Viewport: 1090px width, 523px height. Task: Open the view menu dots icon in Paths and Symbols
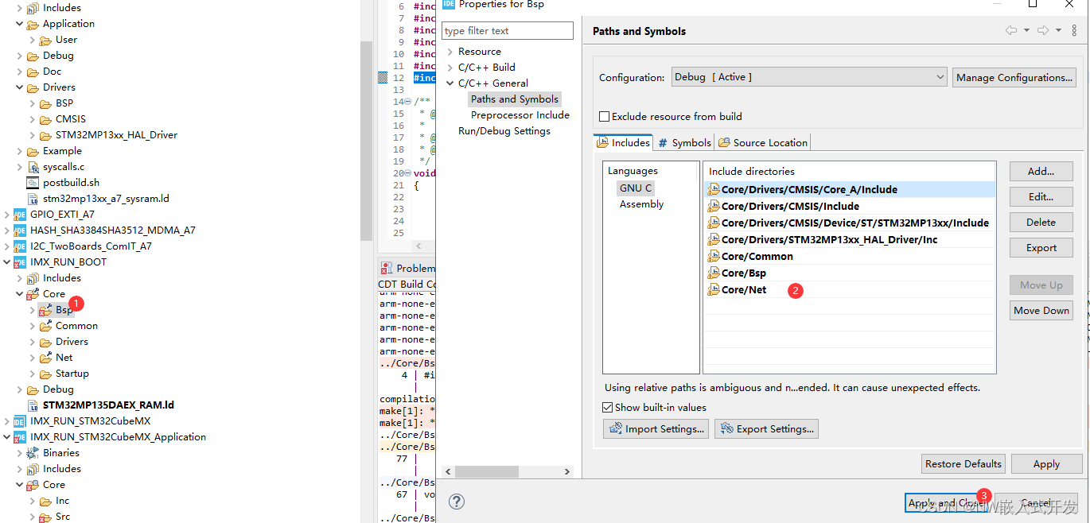coord(1074,29)
